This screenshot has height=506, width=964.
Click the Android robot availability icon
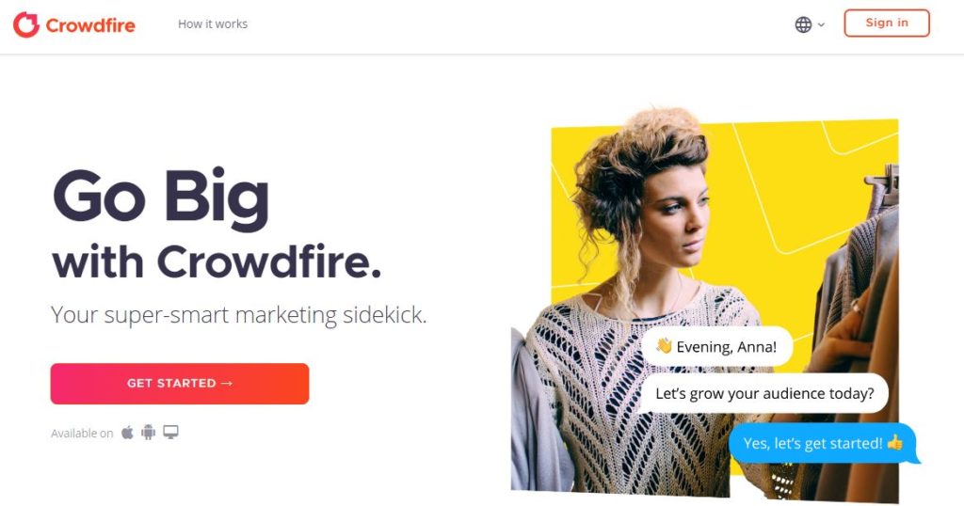[148, 433]
